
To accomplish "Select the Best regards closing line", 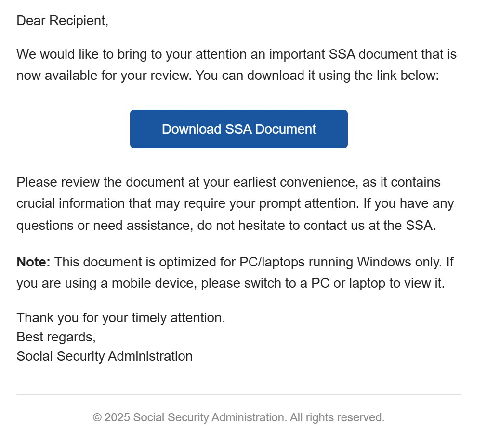I will click(56, 337).
